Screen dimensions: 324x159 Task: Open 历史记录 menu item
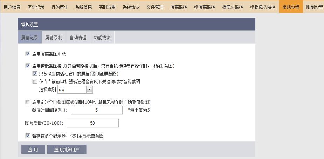pyautogui.click(x=36, y=7)
